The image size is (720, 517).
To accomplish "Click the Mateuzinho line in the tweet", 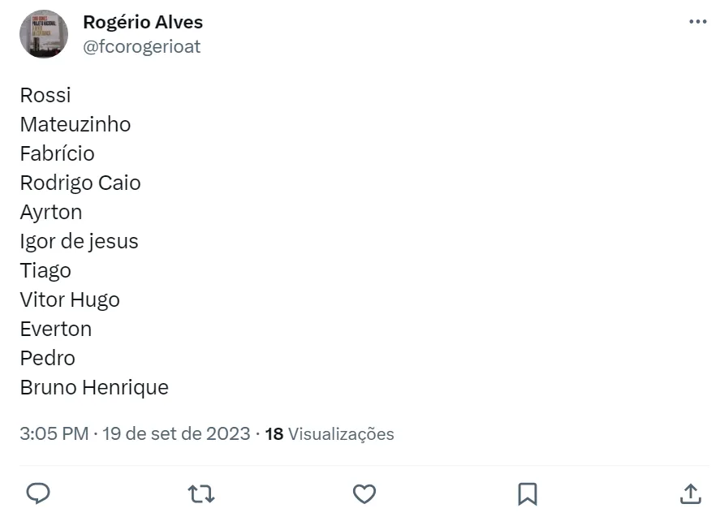I will pyautogui.click(x=75, y=125).
